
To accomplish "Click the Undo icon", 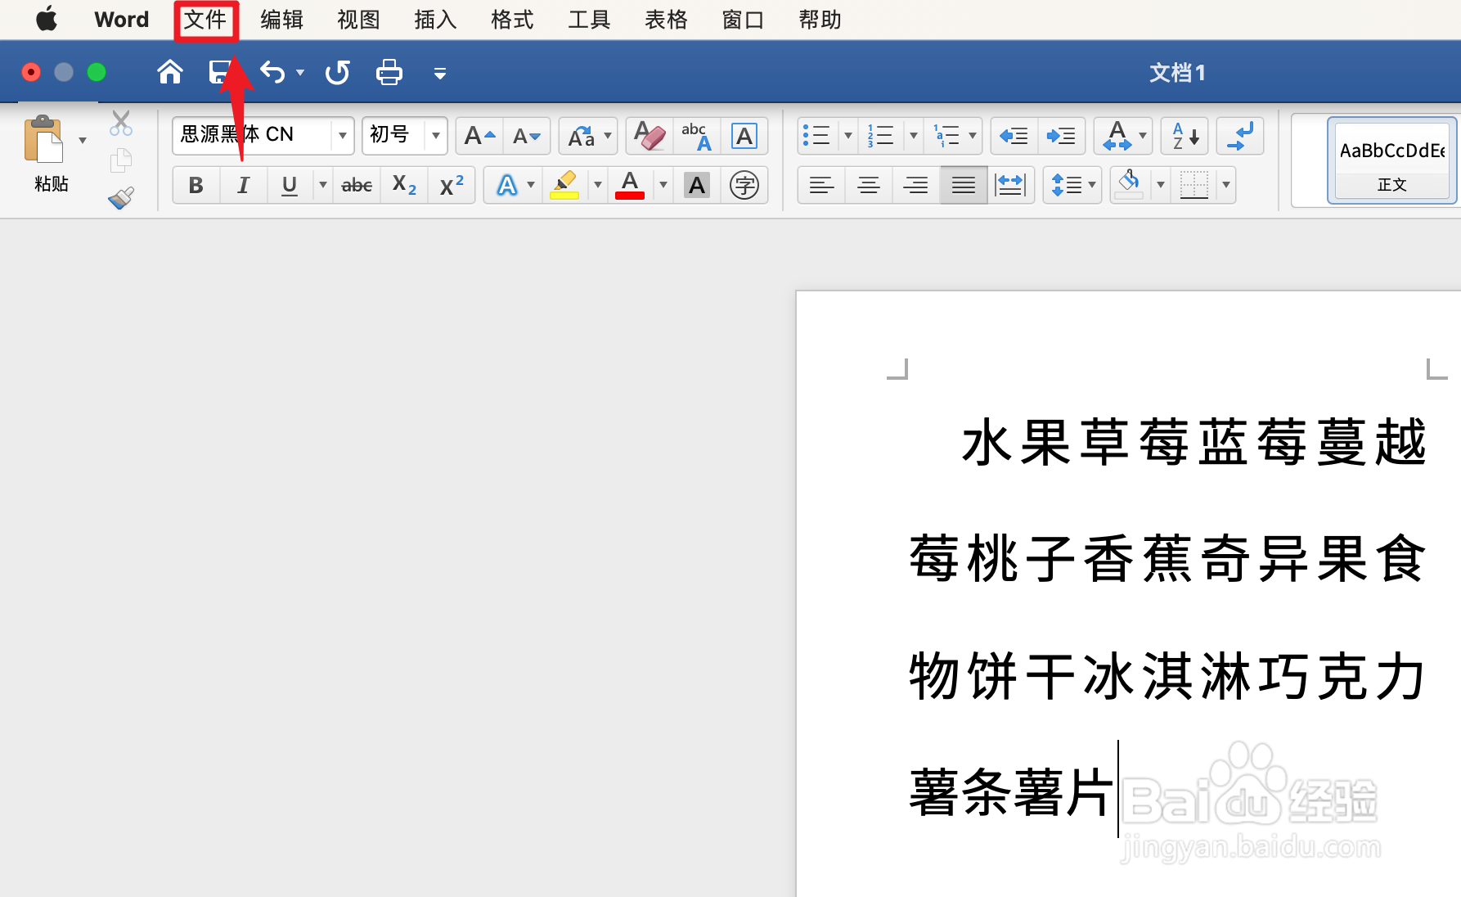I will 272,72.
